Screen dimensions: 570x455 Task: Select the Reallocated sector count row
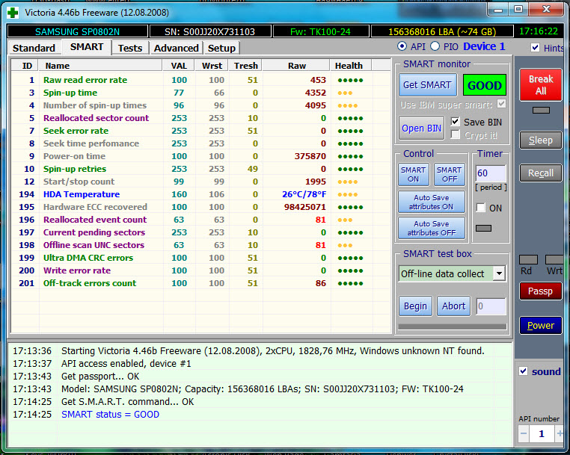[x=96, y=118]
